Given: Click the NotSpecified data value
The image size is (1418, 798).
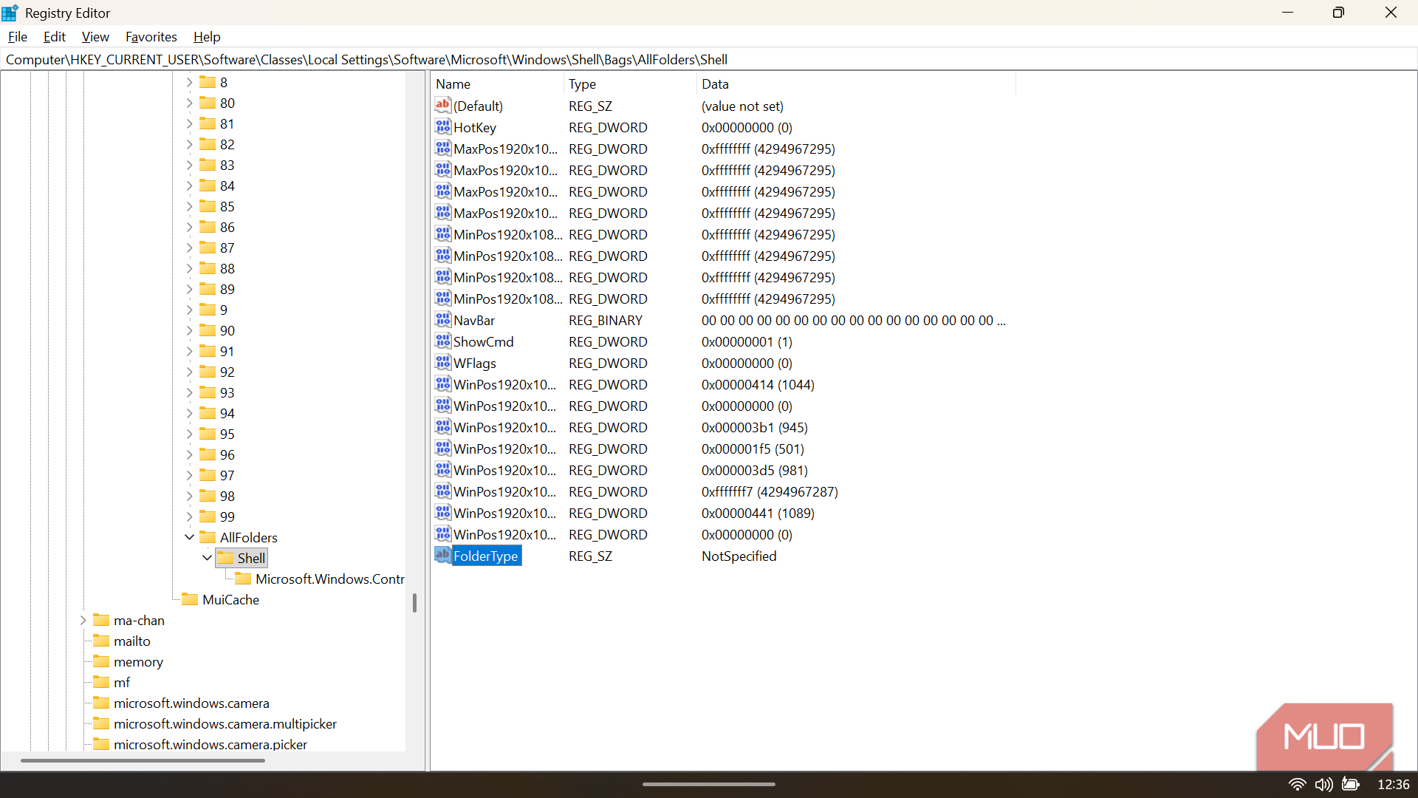Looking at the screenshot, I should (739, 556).
